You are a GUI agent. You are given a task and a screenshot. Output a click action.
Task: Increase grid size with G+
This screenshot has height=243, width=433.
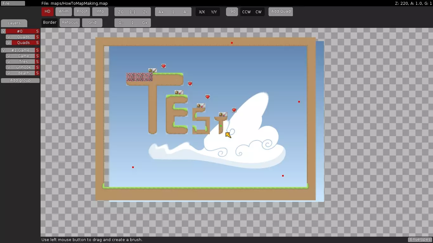tap(145, 23)
